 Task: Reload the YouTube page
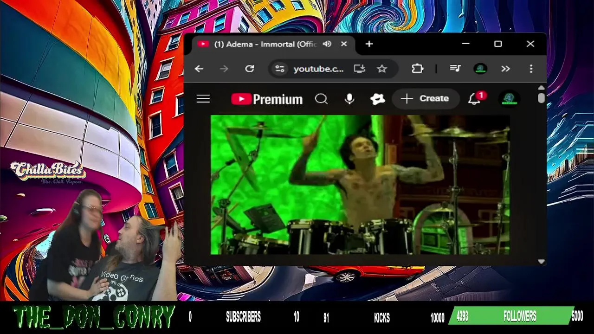[x=250, y=69]
